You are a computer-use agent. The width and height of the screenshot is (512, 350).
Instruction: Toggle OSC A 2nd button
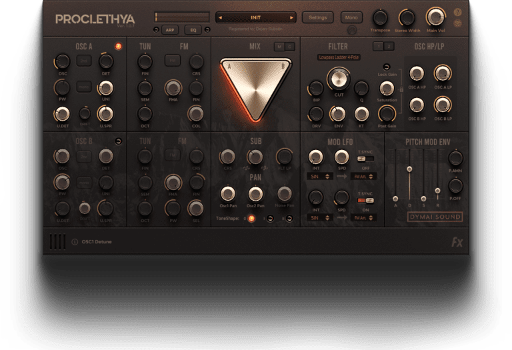pyautogui.click(x=84, y=61)
